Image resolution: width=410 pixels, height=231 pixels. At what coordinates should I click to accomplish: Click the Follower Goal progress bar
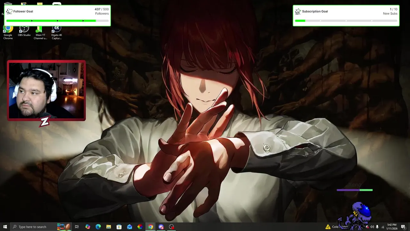(x=57, y=21)
